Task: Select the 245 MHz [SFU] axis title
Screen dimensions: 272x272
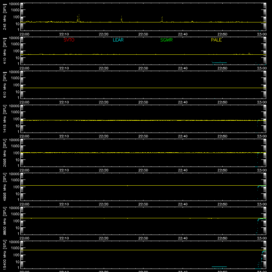Action: (4, 17)
